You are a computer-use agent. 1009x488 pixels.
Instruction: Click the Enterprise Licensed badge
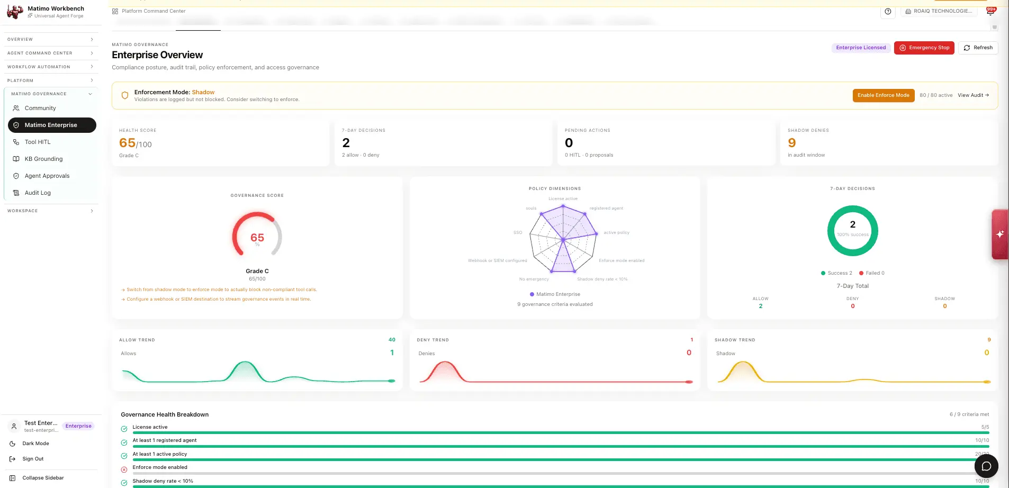click(x=861, y=48)
